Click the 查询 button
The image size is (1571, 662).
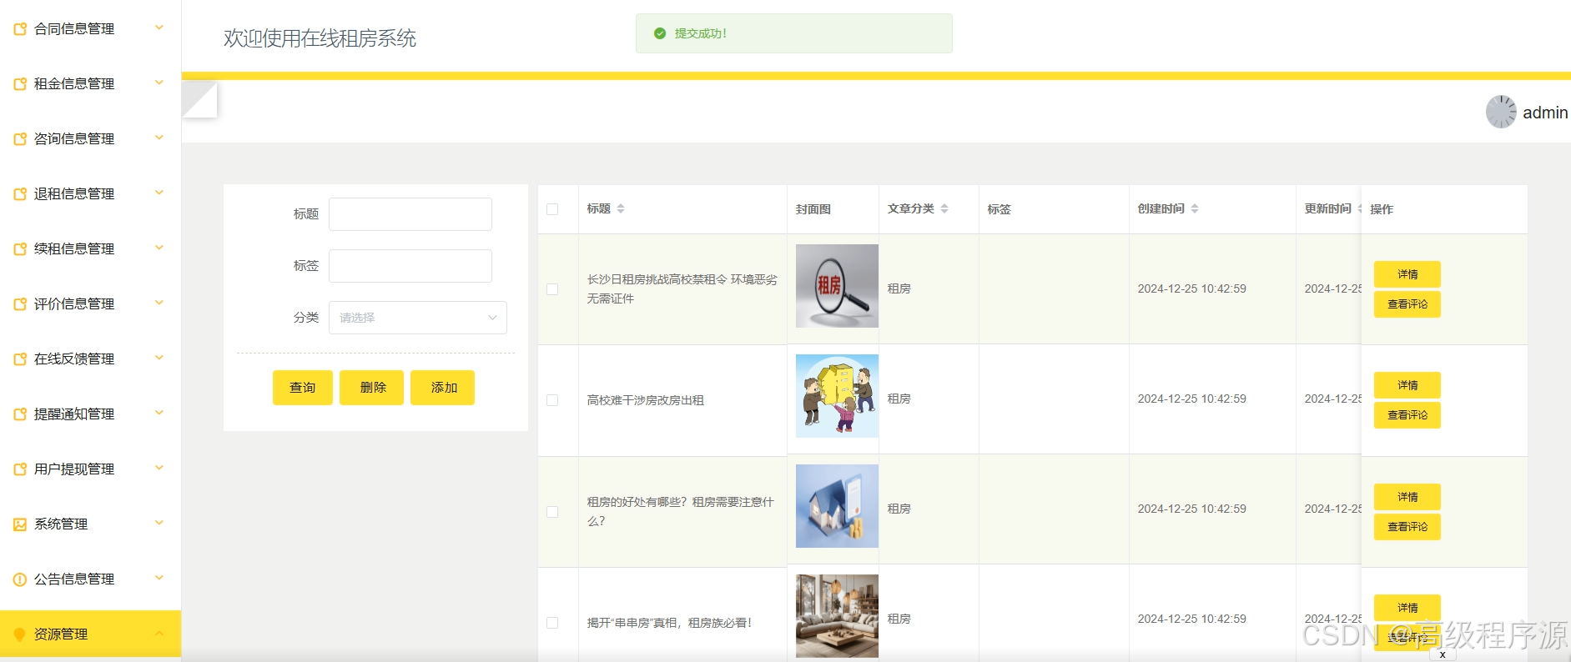pos(303,388)
